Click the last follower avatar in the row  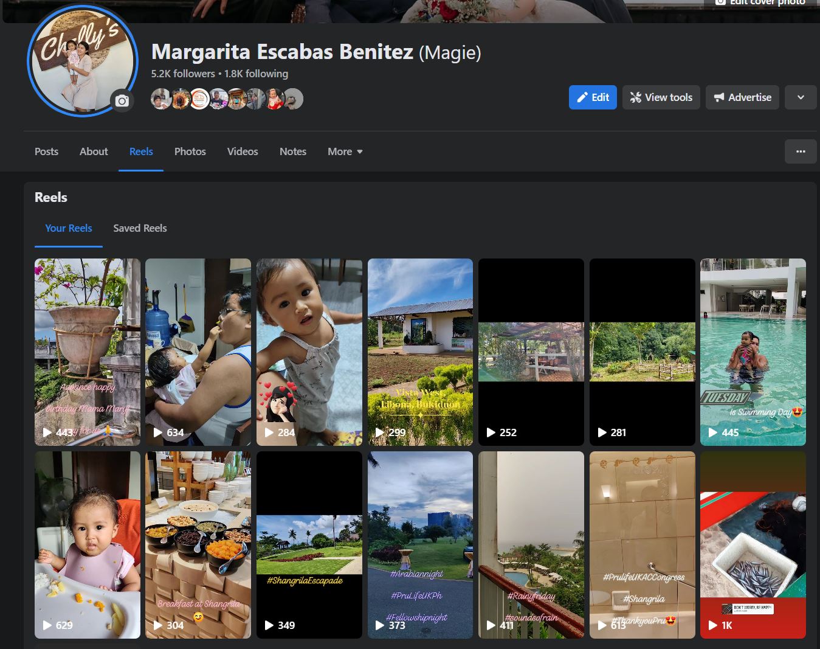click(x=294, y=99)
